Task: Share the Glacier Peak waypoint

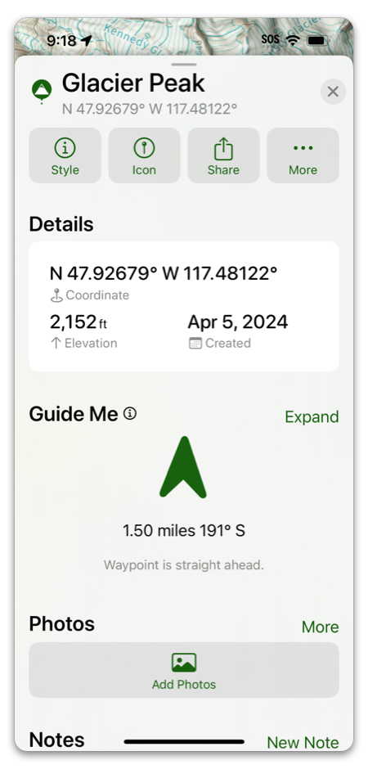Action: (x=223, y=155)
